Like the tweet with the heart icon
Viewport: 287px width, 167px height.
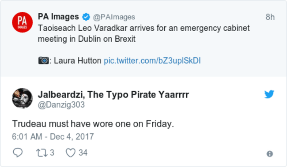pyautogui.click(x=71, y=152)
